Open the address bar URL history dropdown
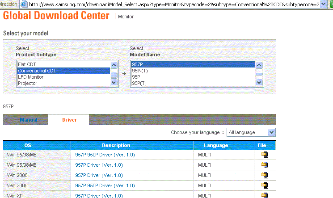 323,4
